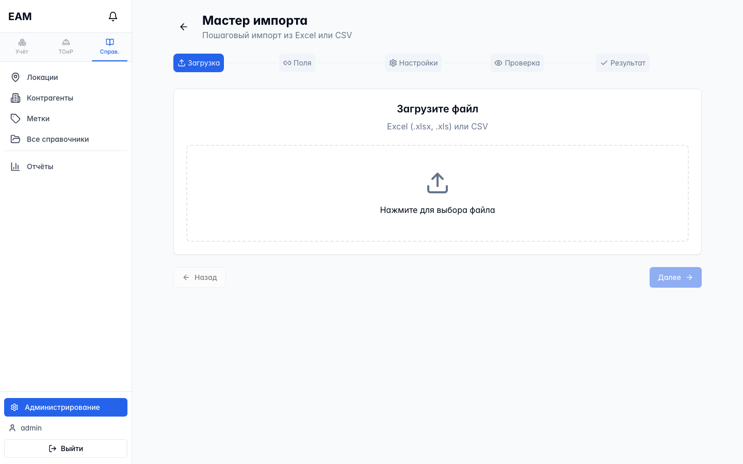
Task: Click the 'Мастер импорта' heading
Action: coord(255,21)
